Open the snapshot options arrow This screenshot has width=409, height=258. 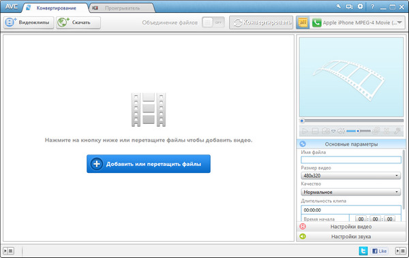[x=333, y=131]
